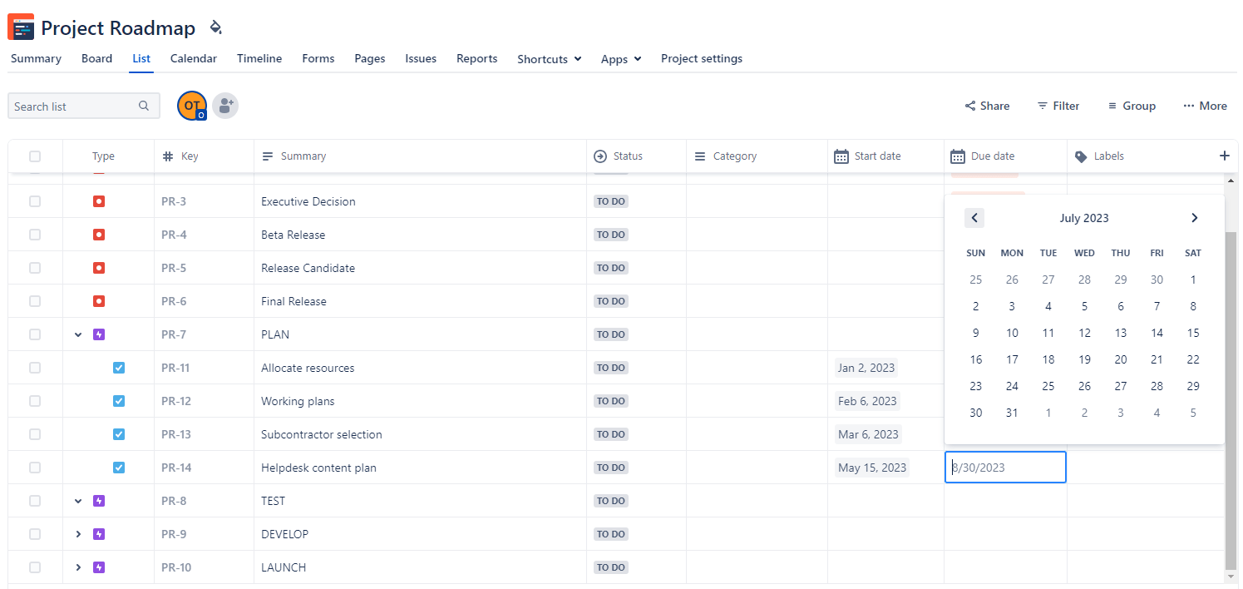Open the Share panel

coord(986,106)
